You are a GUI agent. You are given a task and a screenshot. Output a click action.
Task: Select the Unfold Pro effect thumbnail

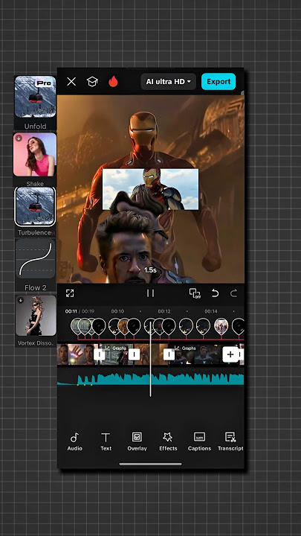point(35,97)
